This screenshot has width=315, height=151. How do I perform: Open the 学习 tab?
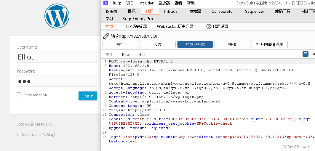click(109, 19)
